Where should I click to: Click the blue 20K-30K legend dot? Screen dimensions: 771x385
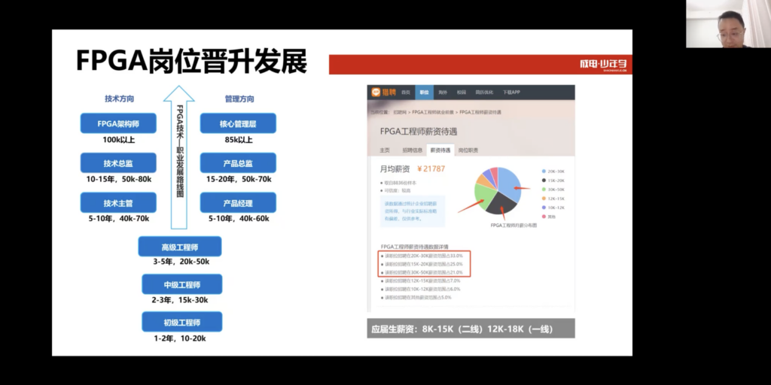pyautogui.click(x=544, y=171)
